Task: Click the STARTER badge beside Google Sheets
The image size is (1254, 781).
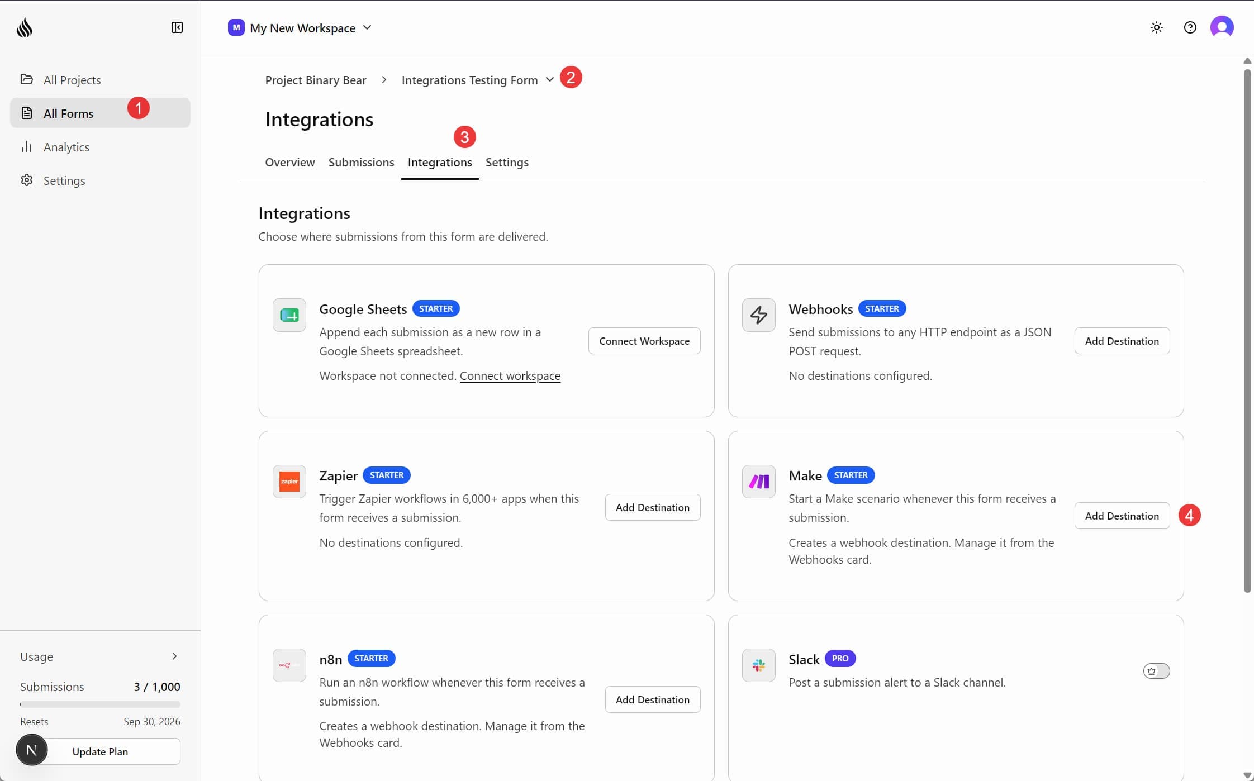Action: click(436, 308)
